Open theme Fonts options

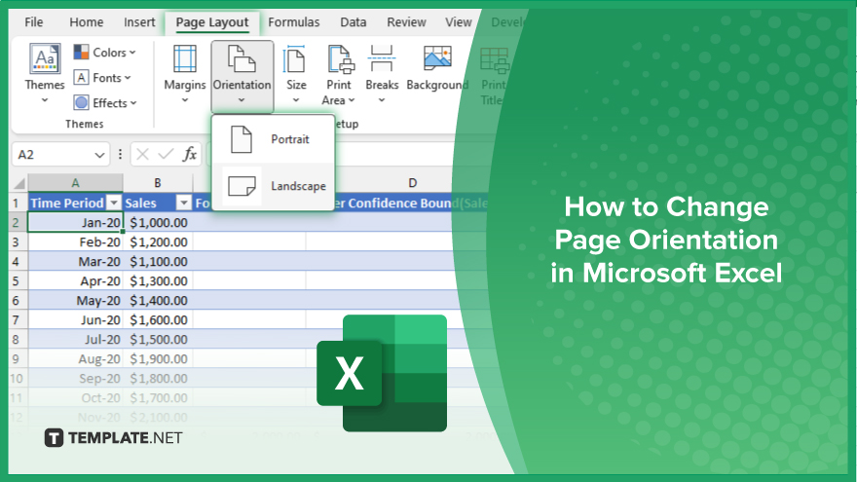pyautogui.click(x=102, y=78)
